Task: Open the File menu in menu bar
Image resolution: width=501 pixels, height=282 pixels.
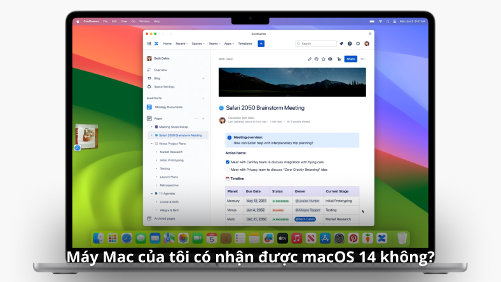Action: [x=105, y=22]
